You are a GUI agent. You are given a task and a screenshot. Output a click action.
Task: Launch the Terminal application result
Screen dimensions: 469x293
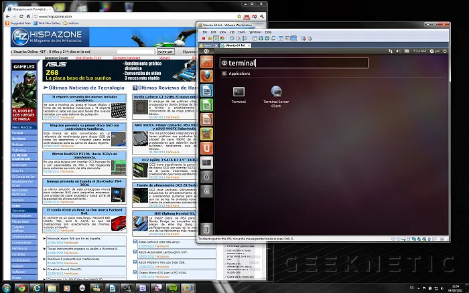(239, 95)
